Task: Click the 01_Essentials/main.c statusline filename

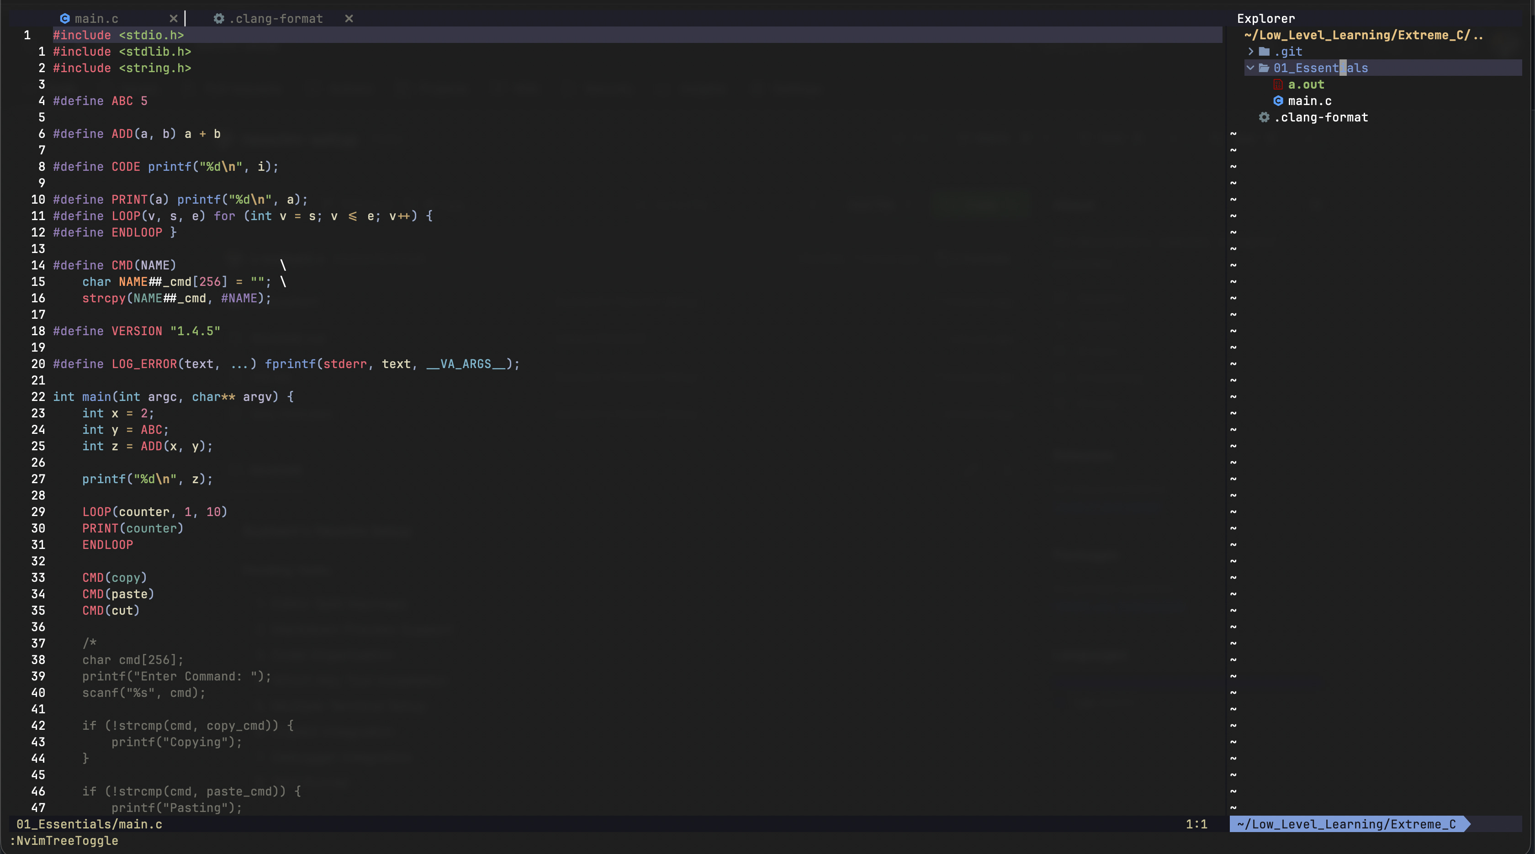Action: coord(90,824)
